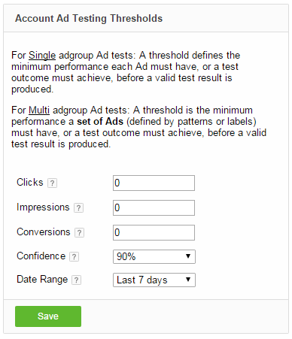Focus the Clicks threshold input field
Viewport: 292px width, 339px height.
[154, 183]
